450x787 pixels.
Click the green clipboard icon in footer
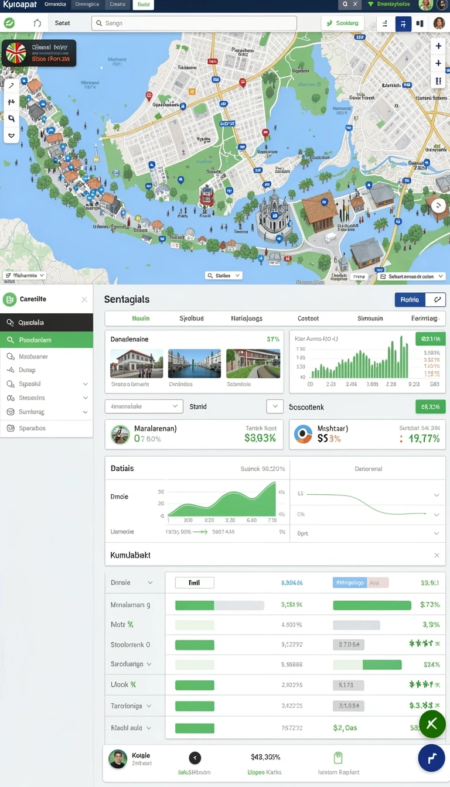click(x=338, y=758)
